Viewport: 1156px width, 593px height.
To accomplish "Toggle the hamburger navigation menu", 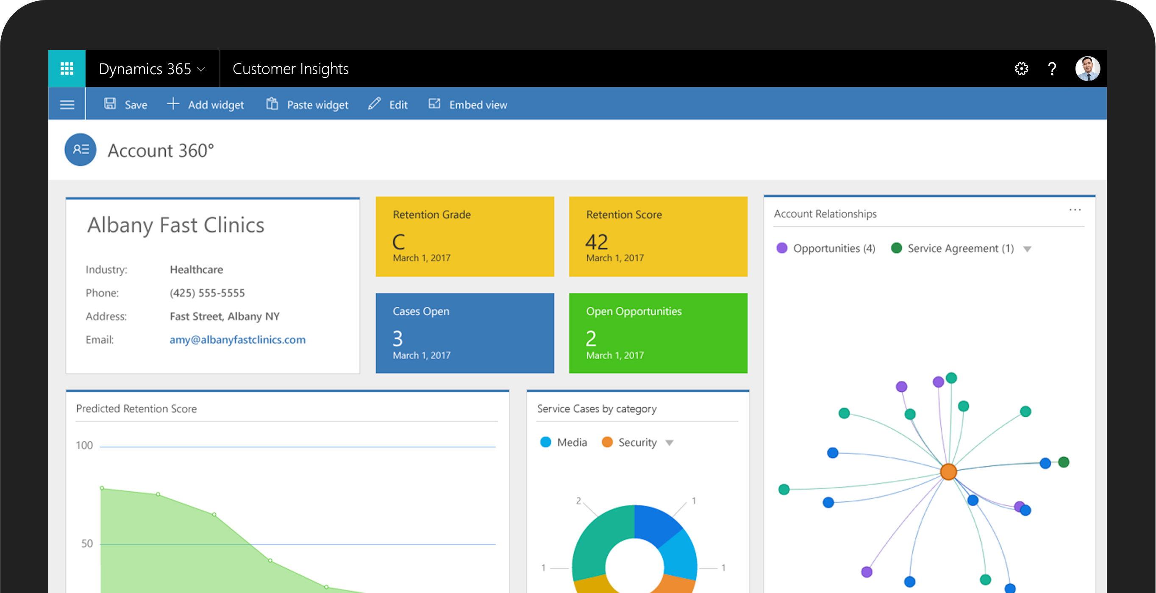I will coord(67,105).
